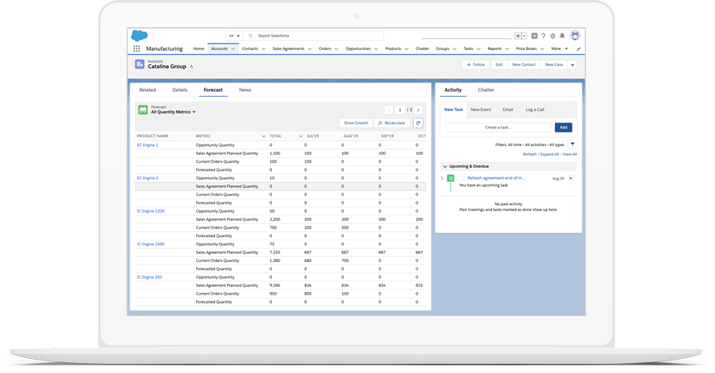Image resolution: width=715 pixels, height=373 pixels.
Task: Switch to the Details tab
Action: pos(179,90)
